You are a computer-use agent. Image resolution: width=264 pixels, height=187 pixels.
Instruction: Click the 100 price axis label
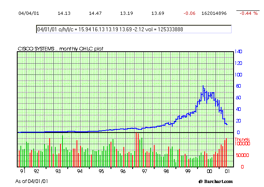238,74
